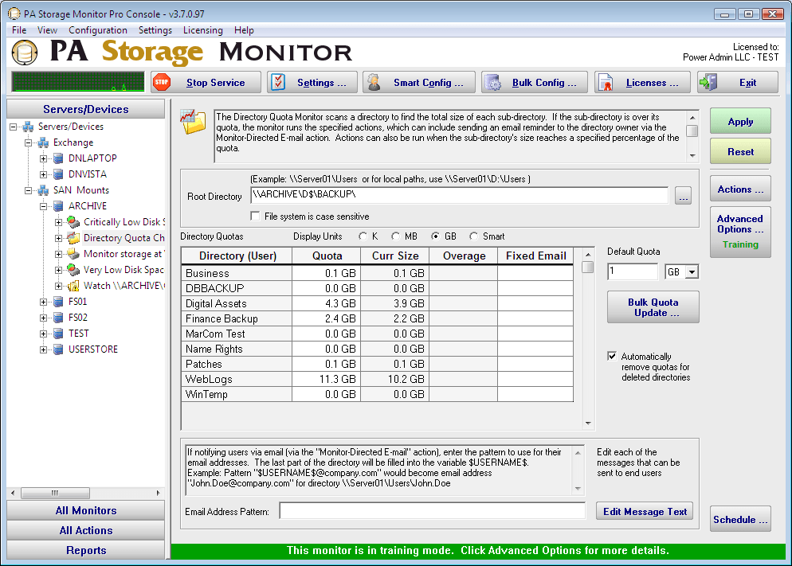Click the SAN Mounts group icon

[44, 191]
